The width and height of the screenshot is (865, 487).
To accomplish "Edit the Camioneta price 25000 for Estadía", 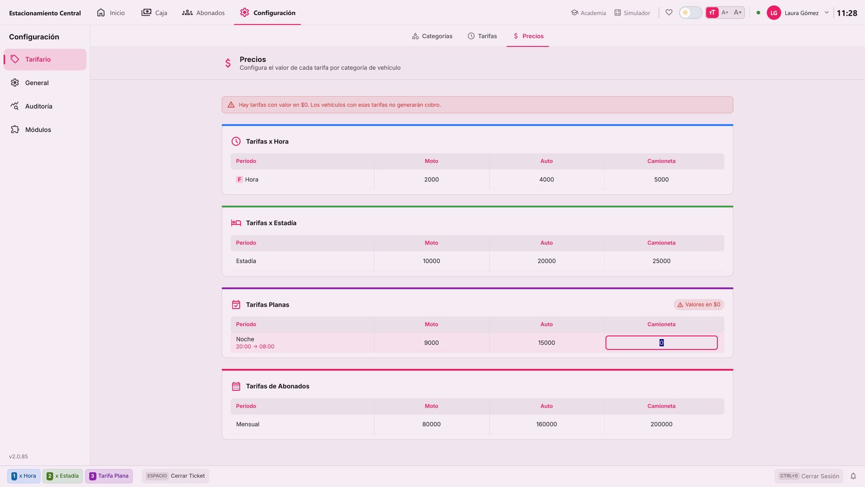I will (x=661, y=261).
